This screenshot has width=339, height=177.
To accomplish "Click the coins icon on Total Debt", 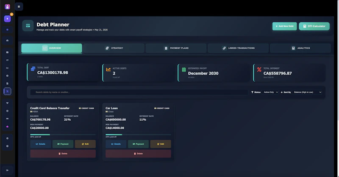I will [33, 69].
